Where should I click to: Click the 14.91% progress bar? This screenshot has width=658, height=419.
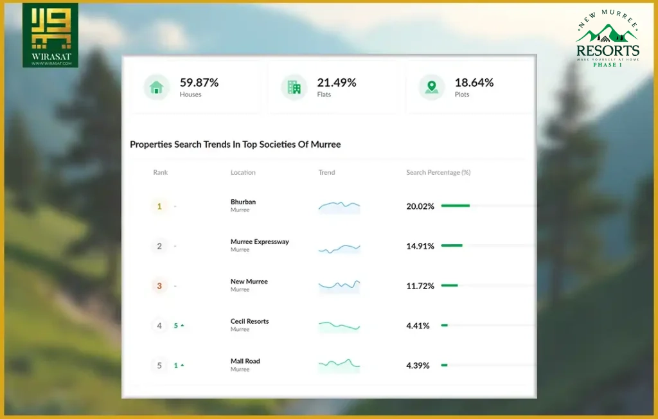(452, 245)
